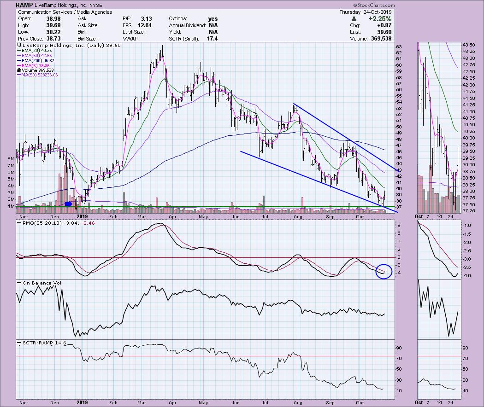This screenshot has width=484, height=407.
Task: Click the 43.50 label on the mini chart axis
Action: click(469, 44)
